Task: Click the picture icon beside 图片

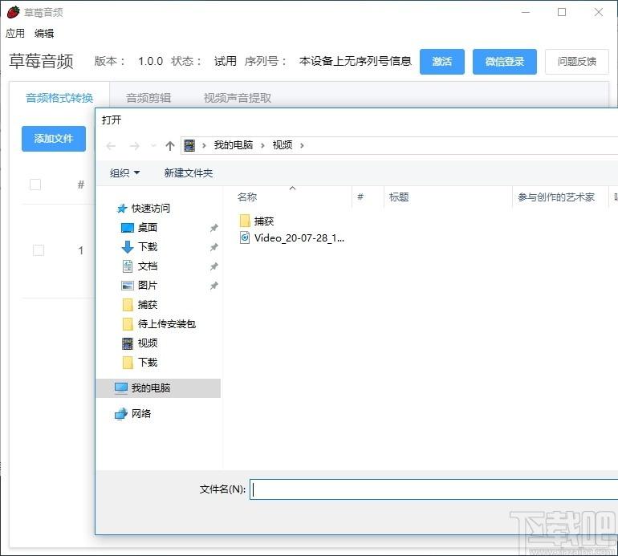Action: pos(128,286)
